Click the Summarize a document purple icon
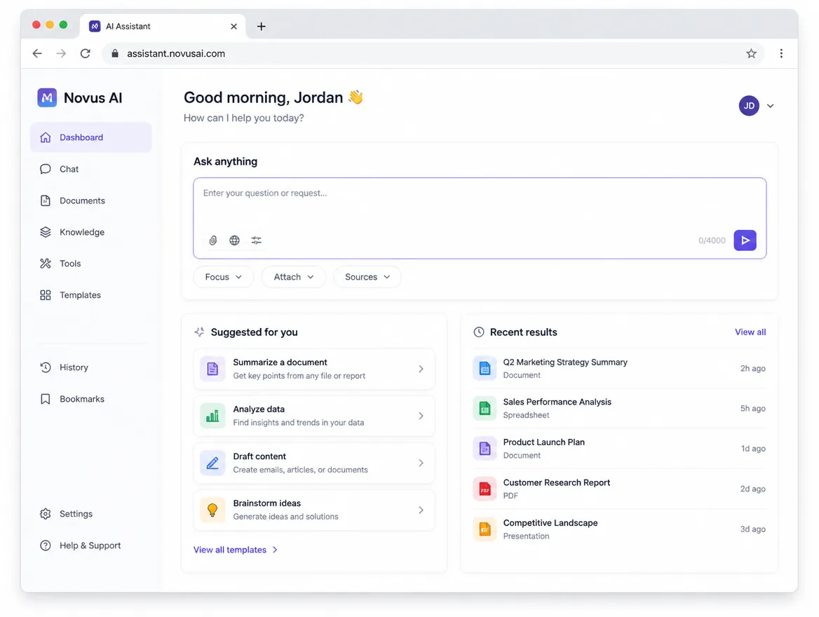The image size is (819, 617). 212,369
